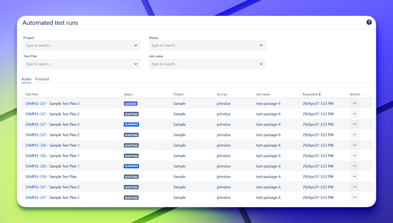Viewport: 393px width, 223px height.
Task: Click the Project column header
Action: 178,94
